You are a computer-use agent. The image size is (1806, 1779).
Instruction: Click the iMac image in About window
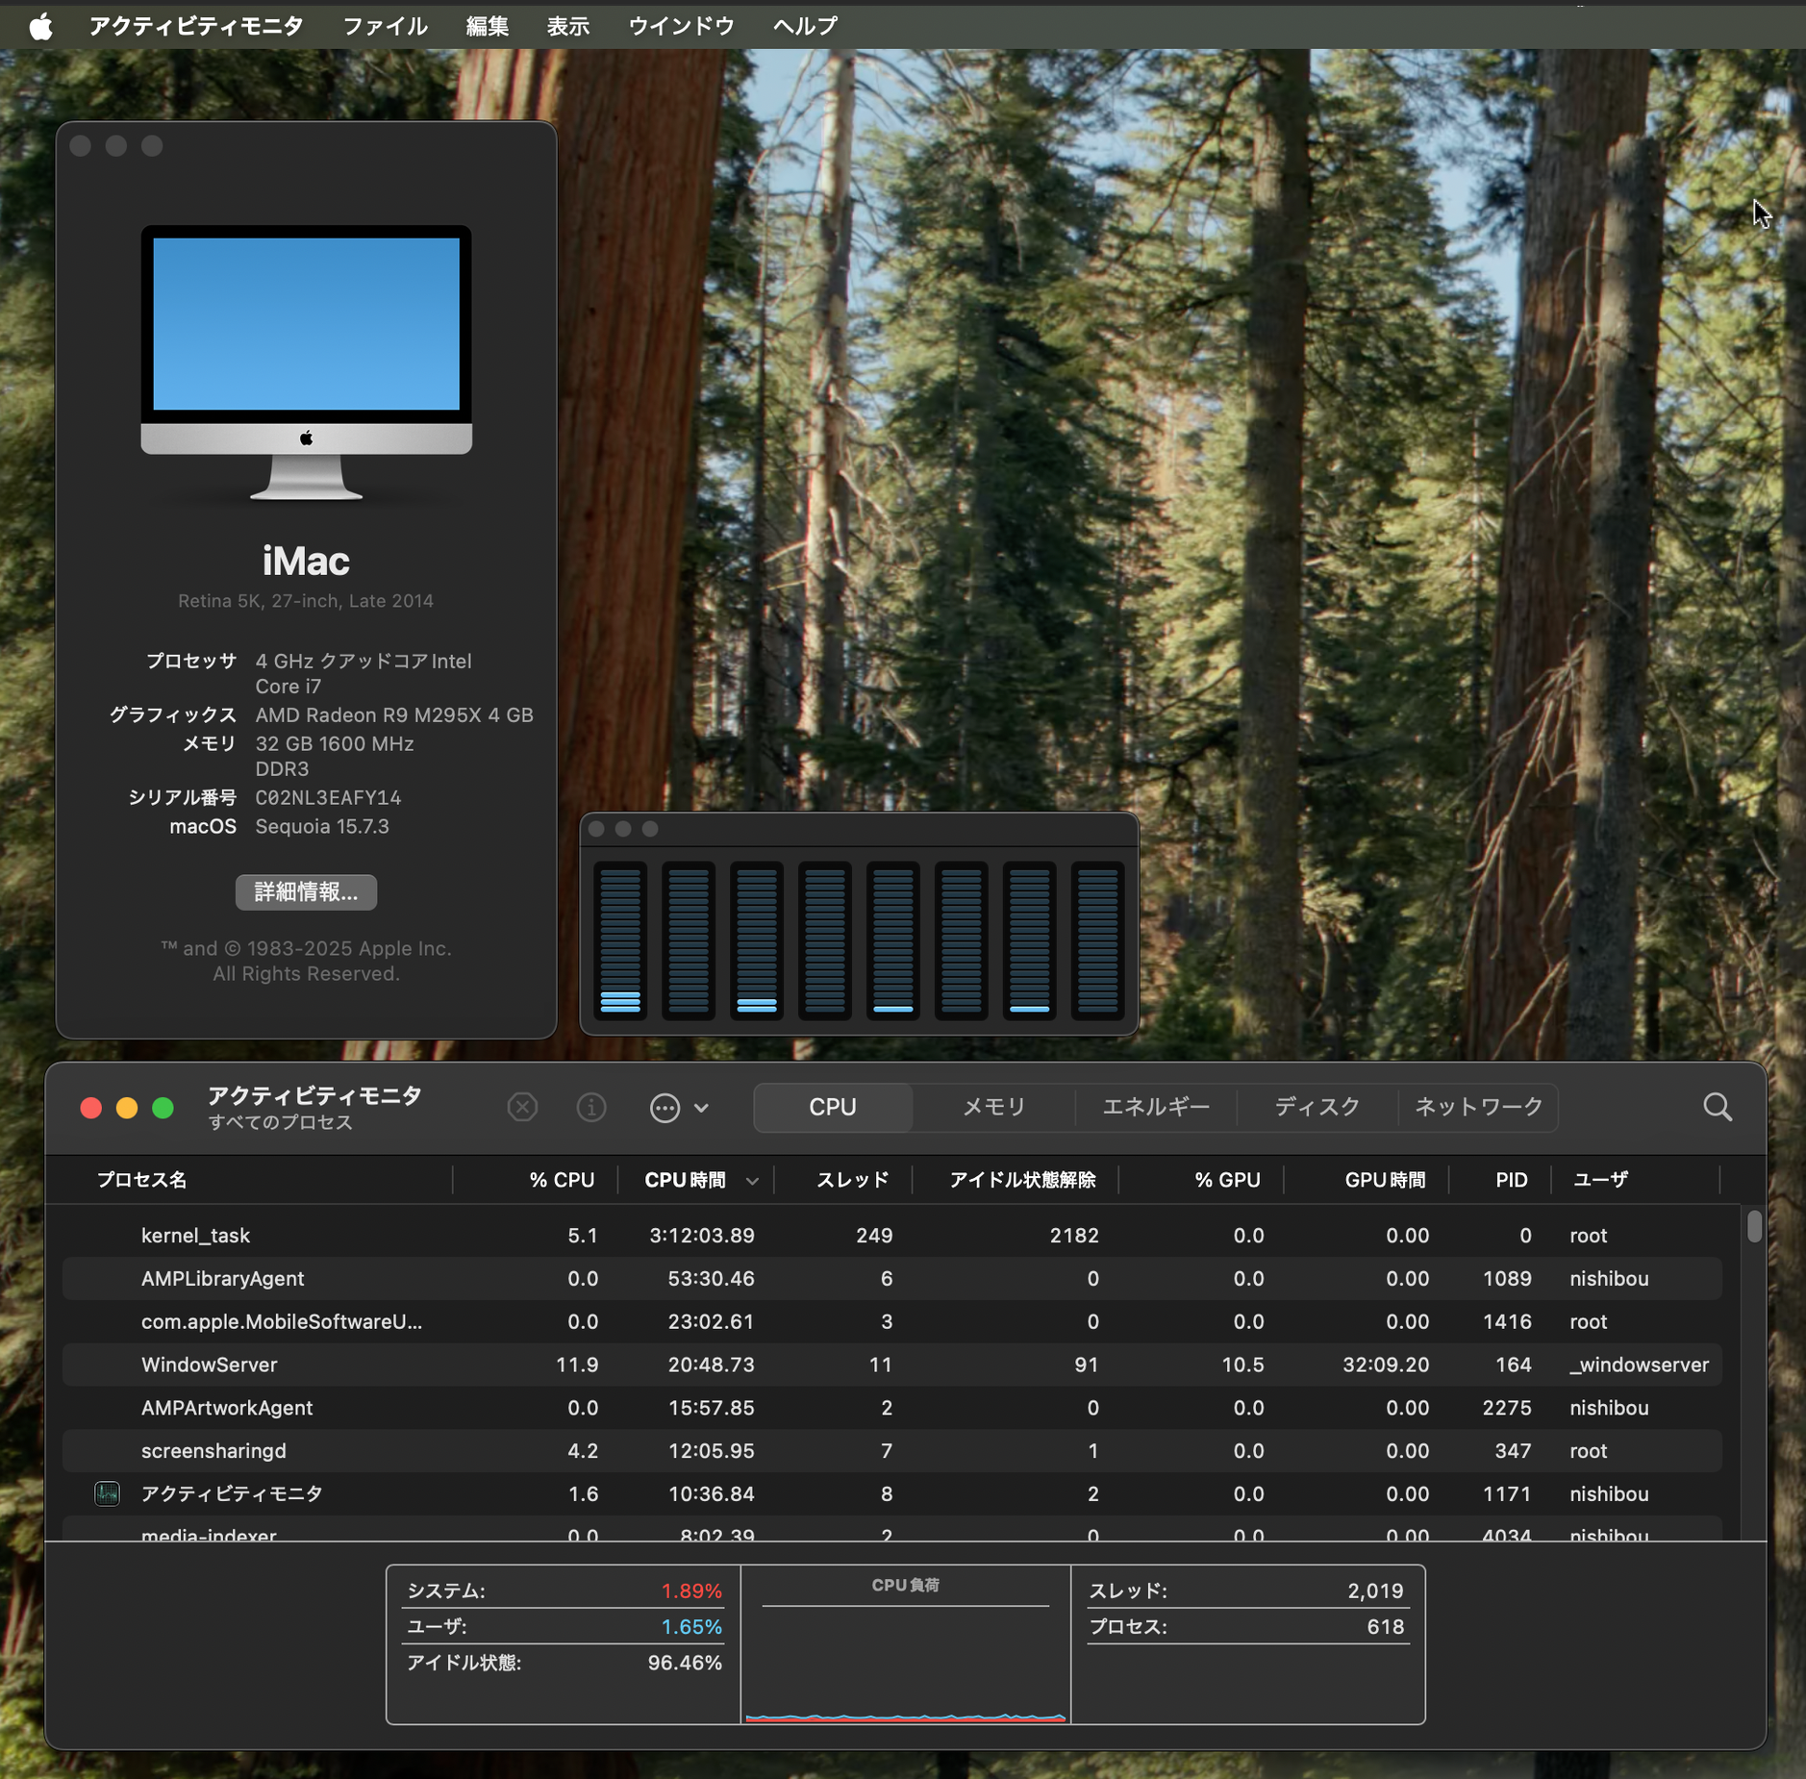(306, 363)
